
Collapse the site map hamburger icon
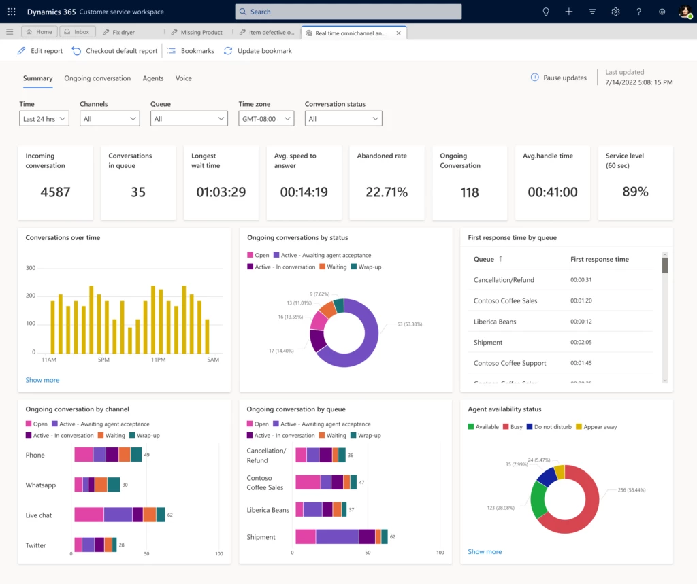[x=10, y=31]
